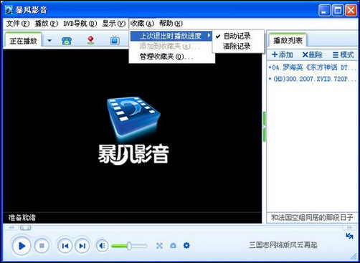Collapse the playlist panel via the green handle
360x263 pixels.
pos(264,126)
